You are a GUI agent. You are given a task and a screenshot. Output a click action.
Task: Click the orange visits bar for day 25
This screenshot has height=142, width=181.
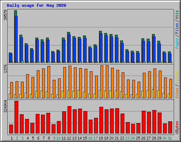coord(139,90)
